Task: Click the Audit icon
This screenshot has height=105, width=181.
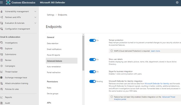Action: (2, 103)
